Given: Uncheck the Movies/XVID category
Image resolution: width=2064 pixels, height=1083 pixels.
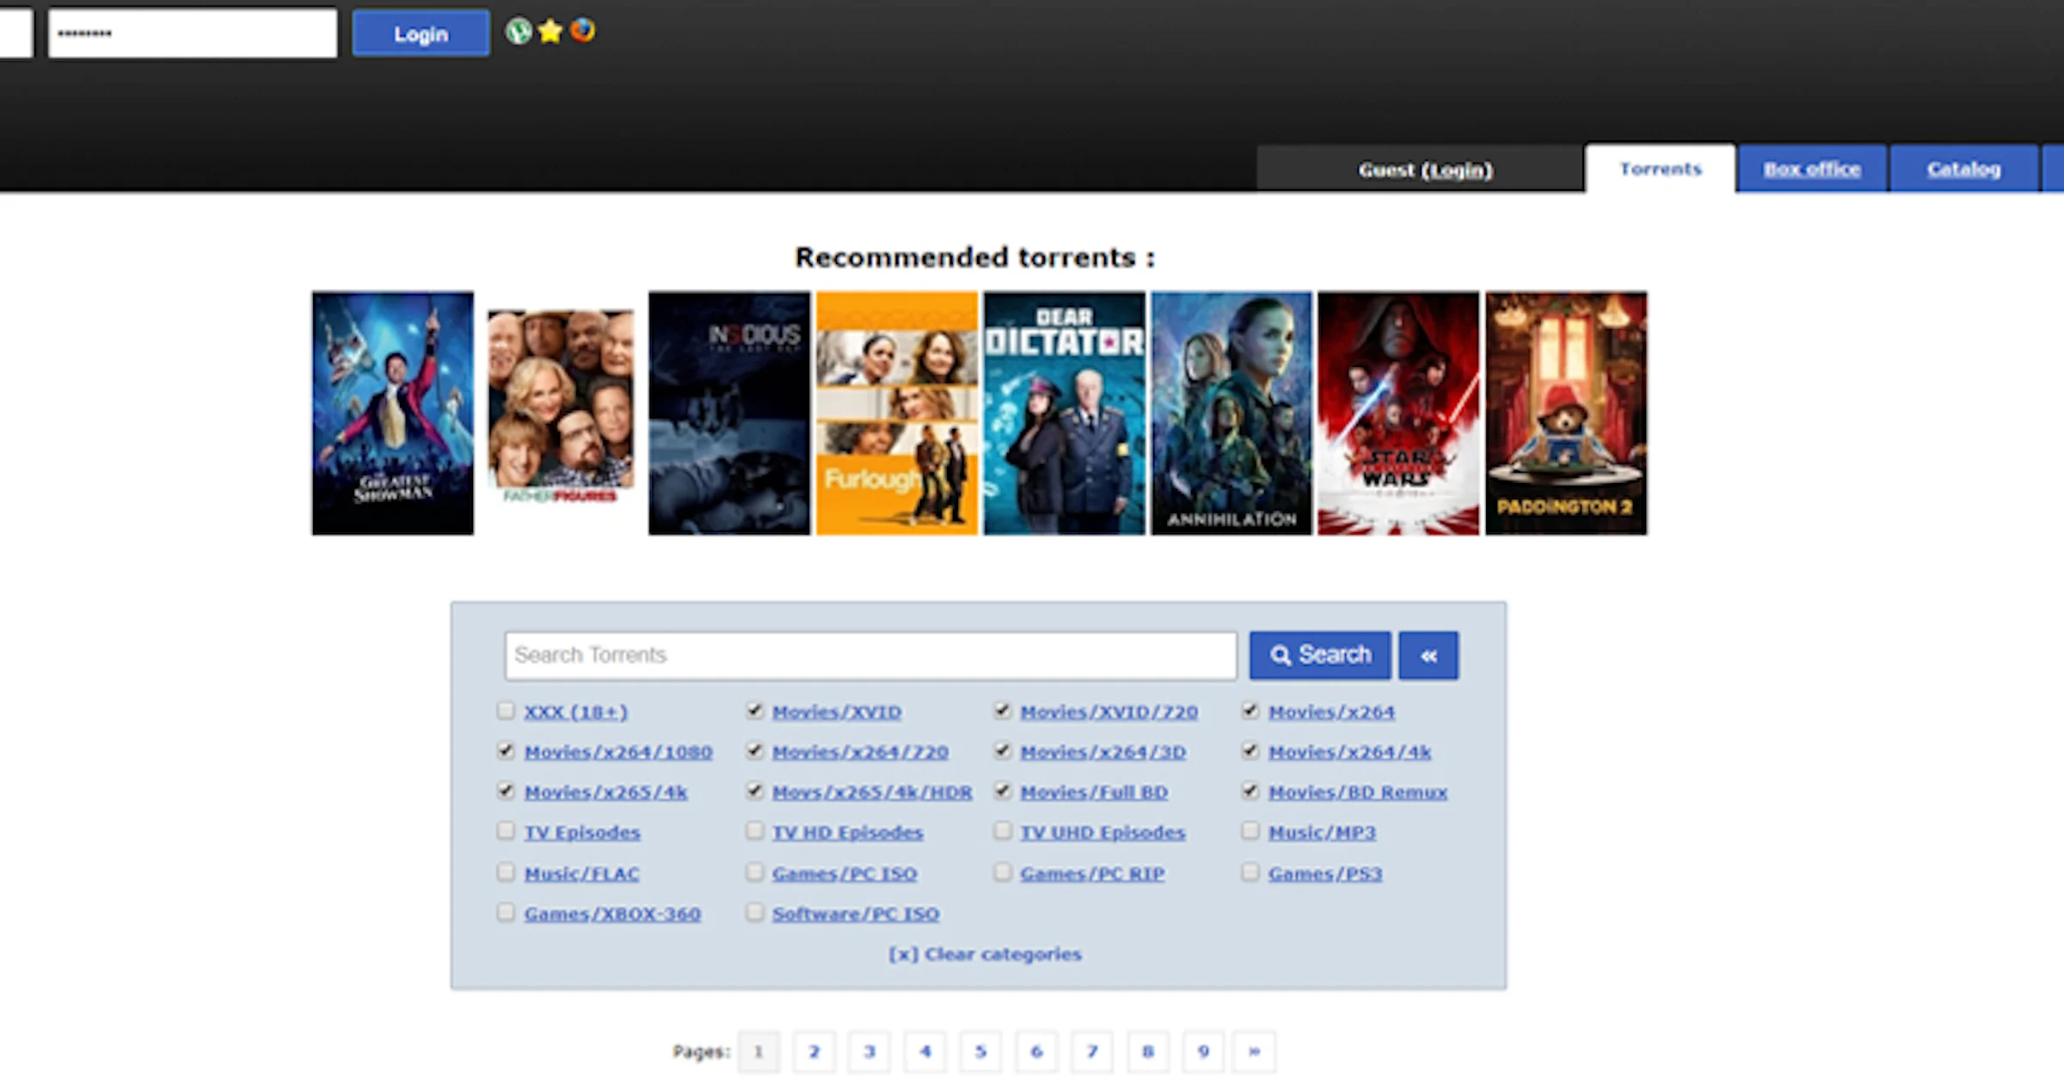Looking at the screenshot, I should tap(754, 711).
